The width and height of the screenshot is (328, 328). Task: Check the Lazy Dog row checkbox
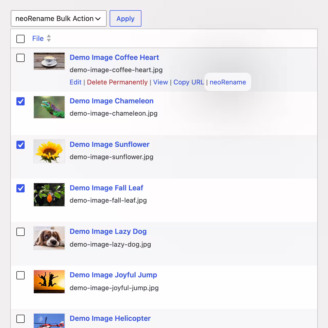pyautogui.click(x=20, y=232)
